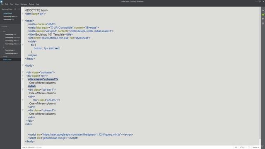Viewport: 265px width, 149px height.
Task: Toggle INS insert mode in status bar
Action: click(236, 147)
